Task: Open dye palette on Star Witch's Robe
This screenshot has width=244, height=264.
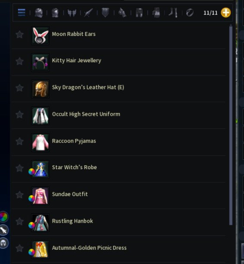Action: pyautogui.click(x=31, y=171)
